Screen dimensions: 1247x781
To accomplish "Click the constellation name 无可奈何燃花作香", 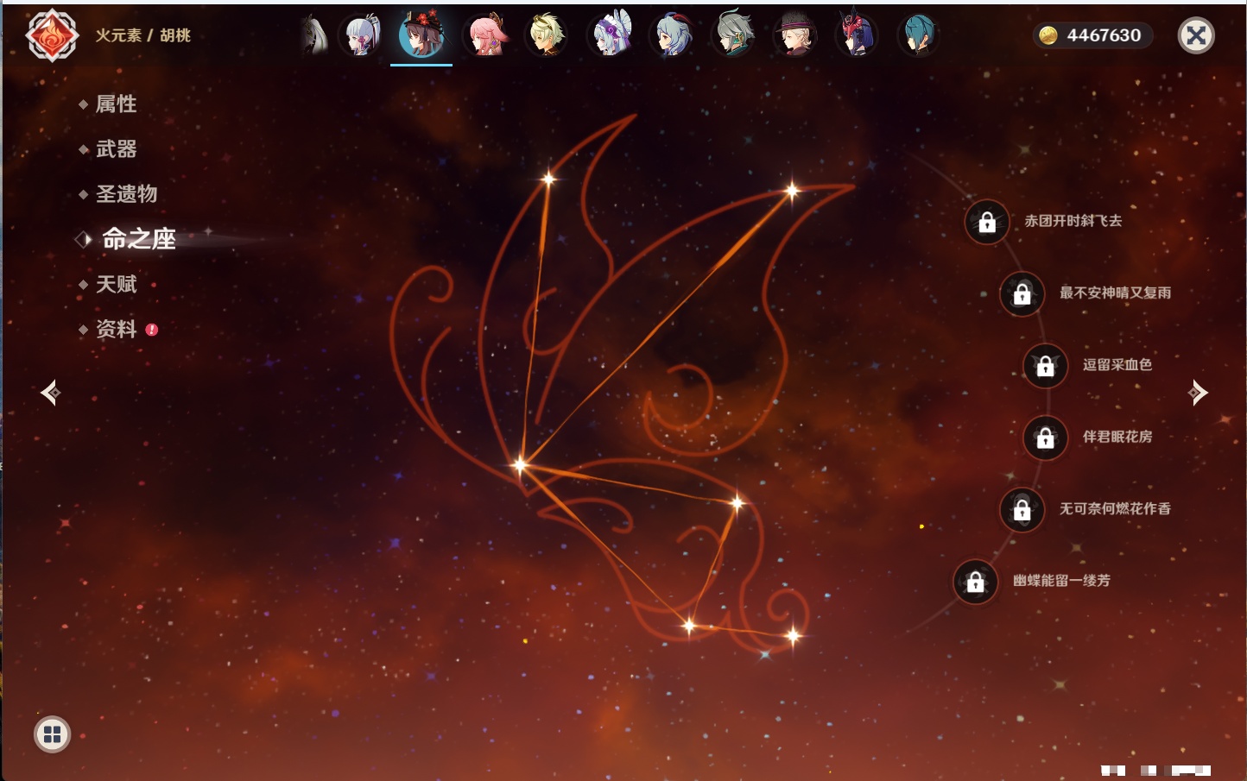I will [x=1115, y=508].
